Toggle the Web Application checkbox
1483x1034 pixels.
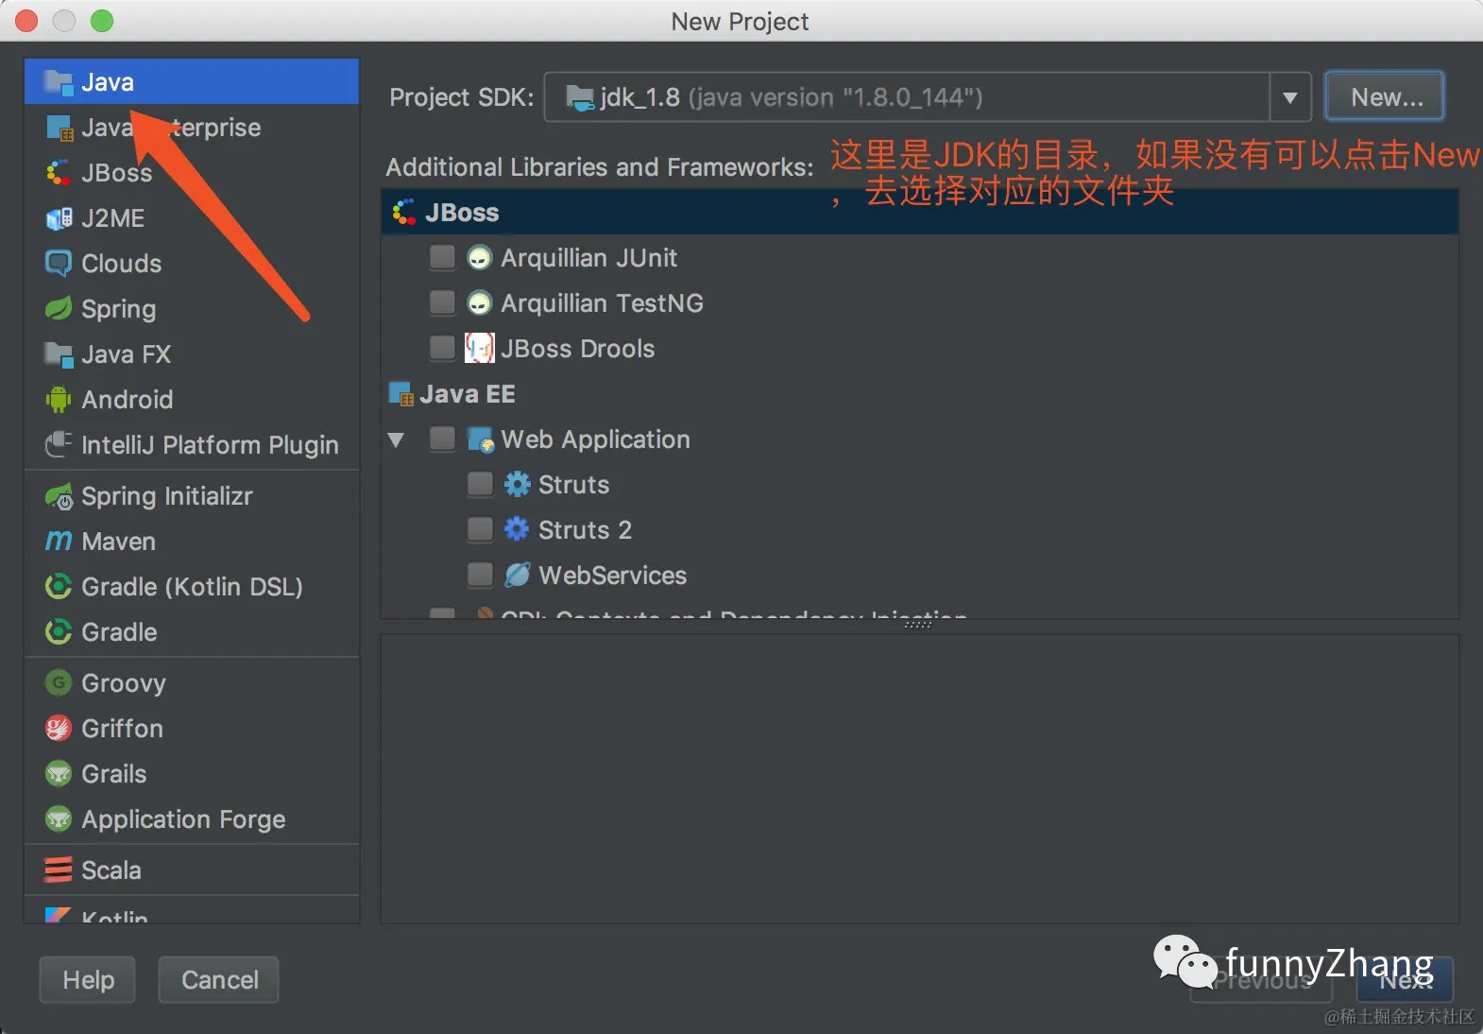(442, 439)
